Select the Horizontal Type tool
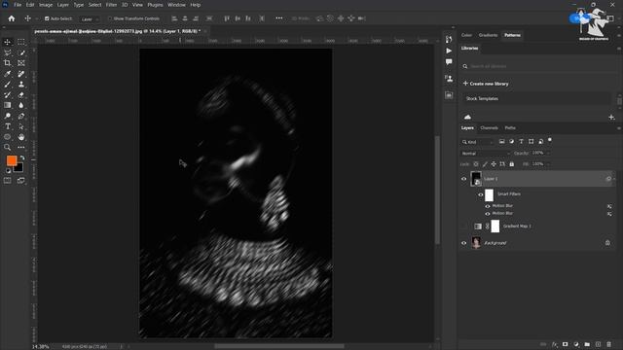The height and width of the screenshot is (350, 623). tap(7, 126)
